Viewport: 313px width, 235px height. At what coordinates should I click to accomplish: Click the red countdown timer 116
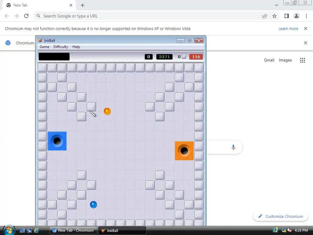(x=196, y=57)
